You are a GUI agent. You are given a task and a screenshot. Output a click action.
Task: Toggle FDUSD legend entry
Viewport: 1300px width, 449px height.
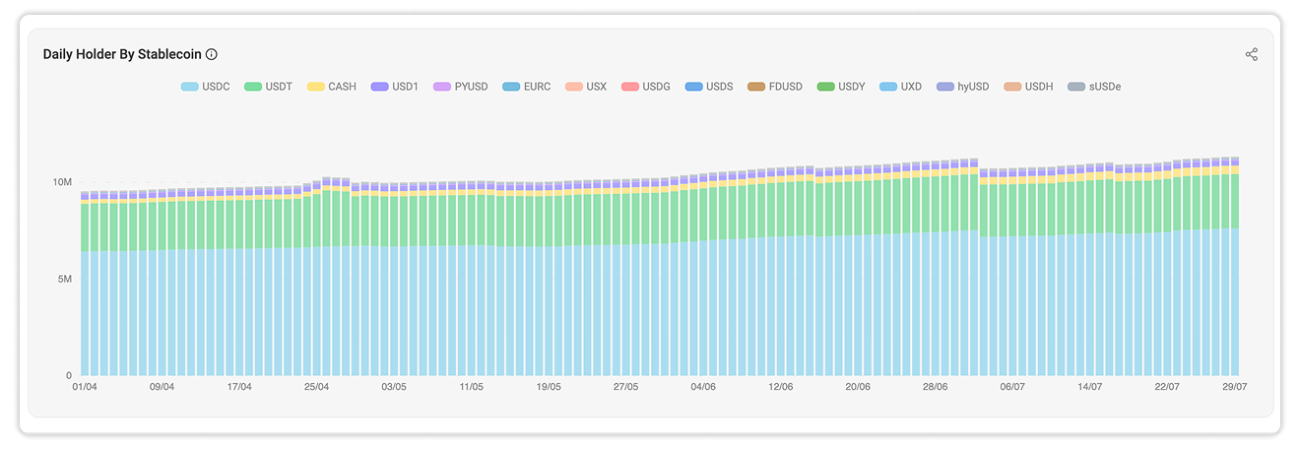775,87
